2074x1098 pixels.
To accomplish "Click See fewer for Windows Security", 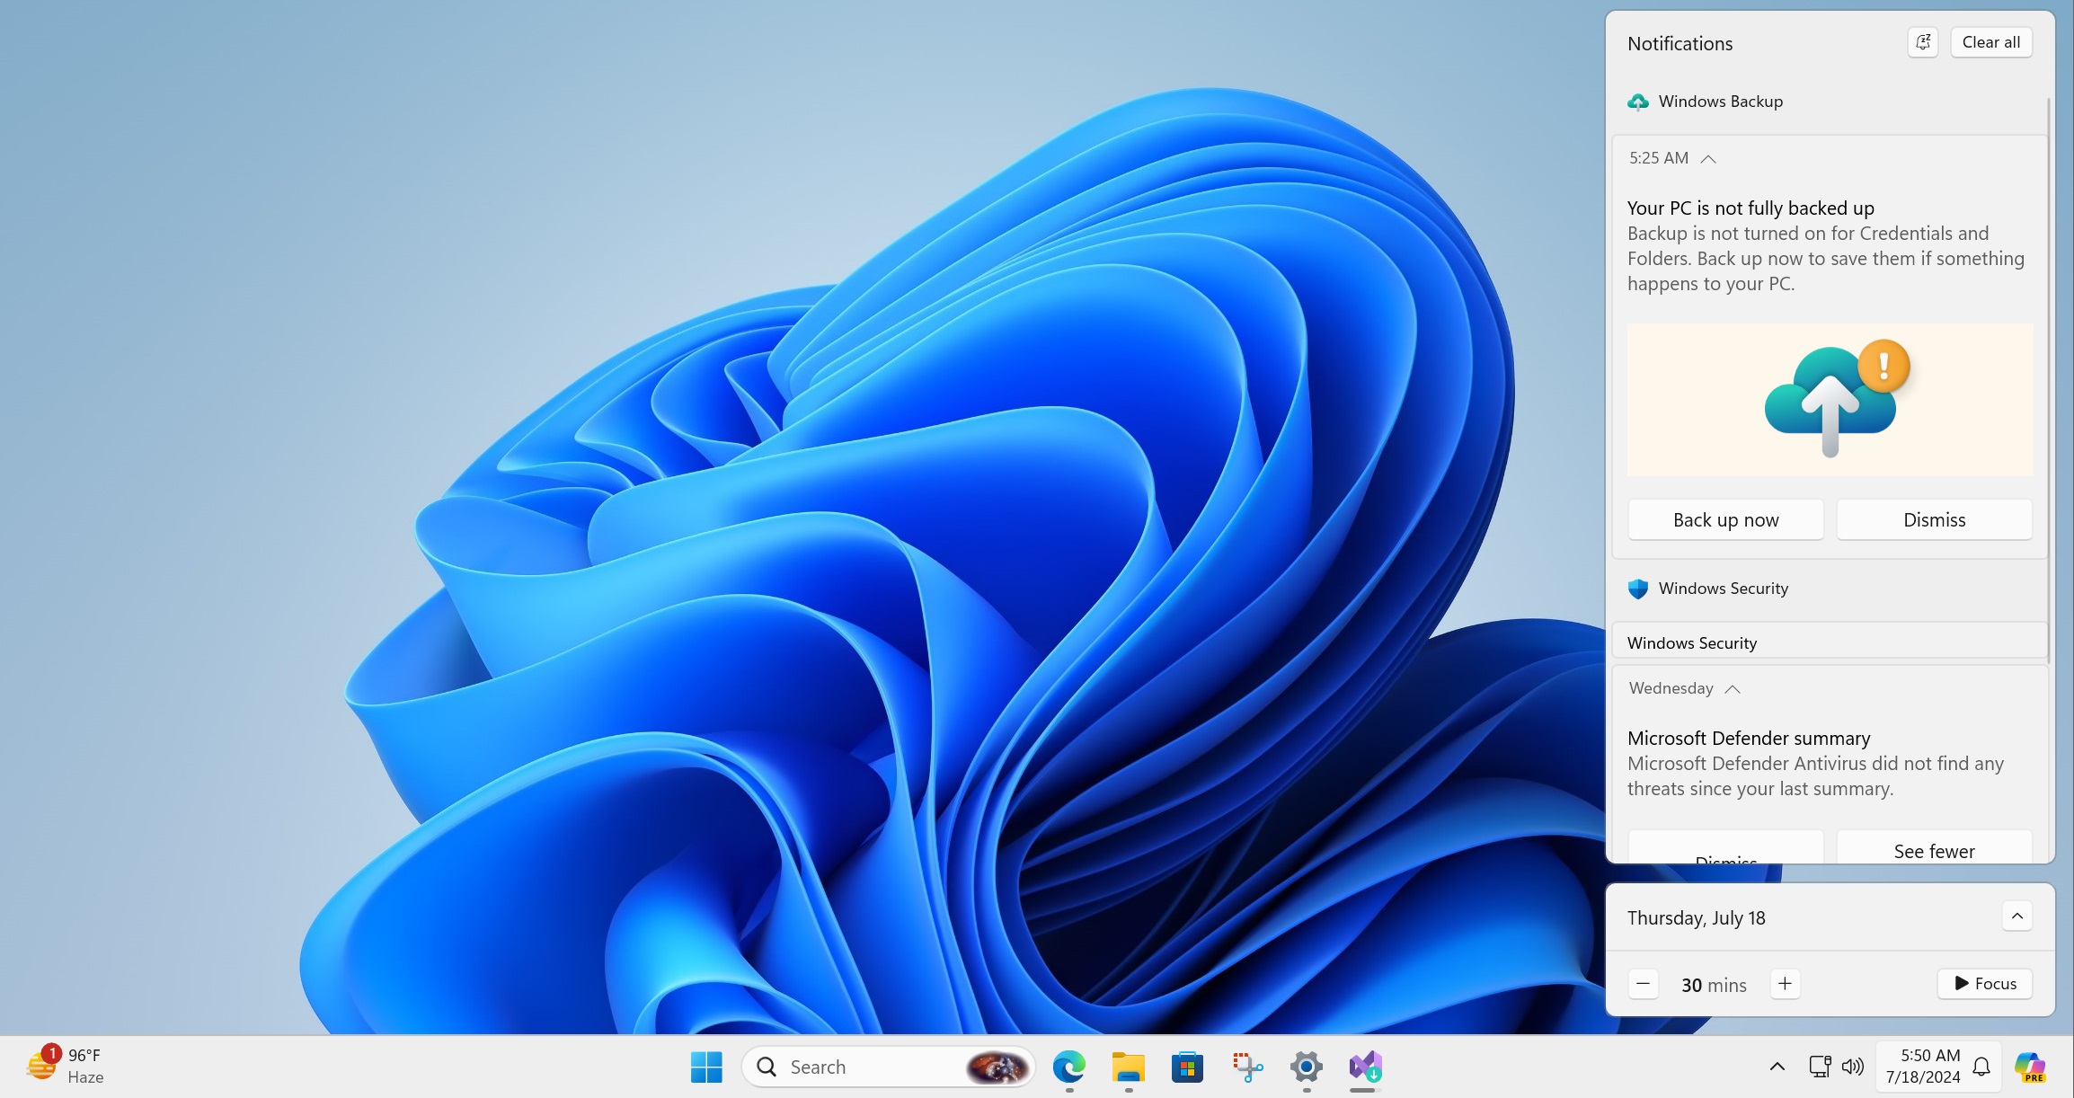I will click(1934, 850).
